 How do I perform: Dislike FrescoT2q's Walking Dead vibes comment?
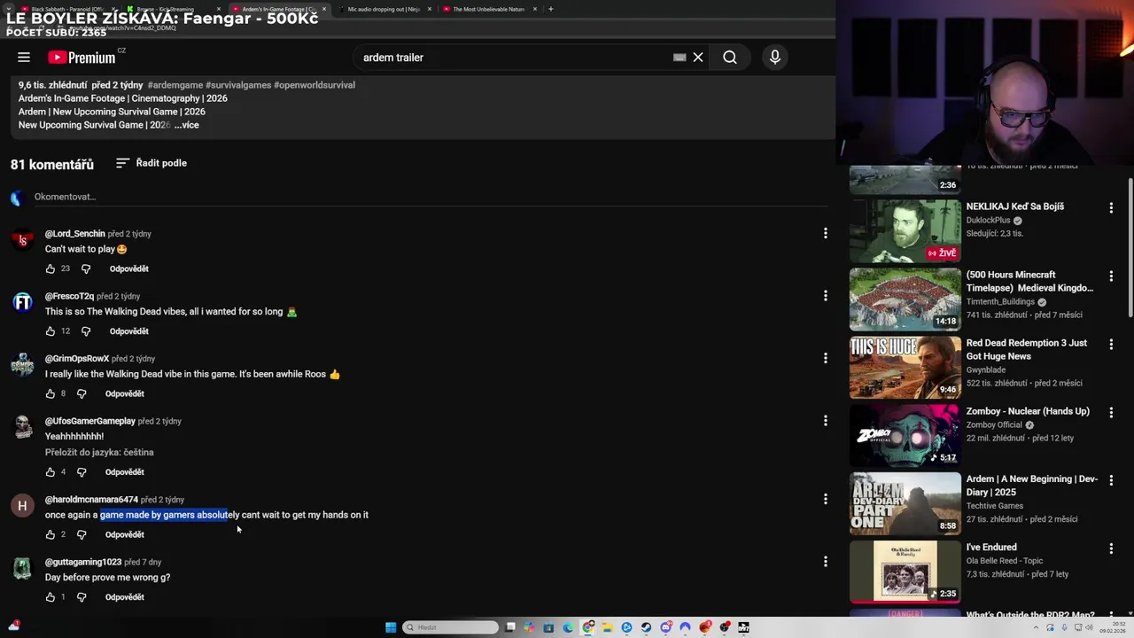pos(86,331)
